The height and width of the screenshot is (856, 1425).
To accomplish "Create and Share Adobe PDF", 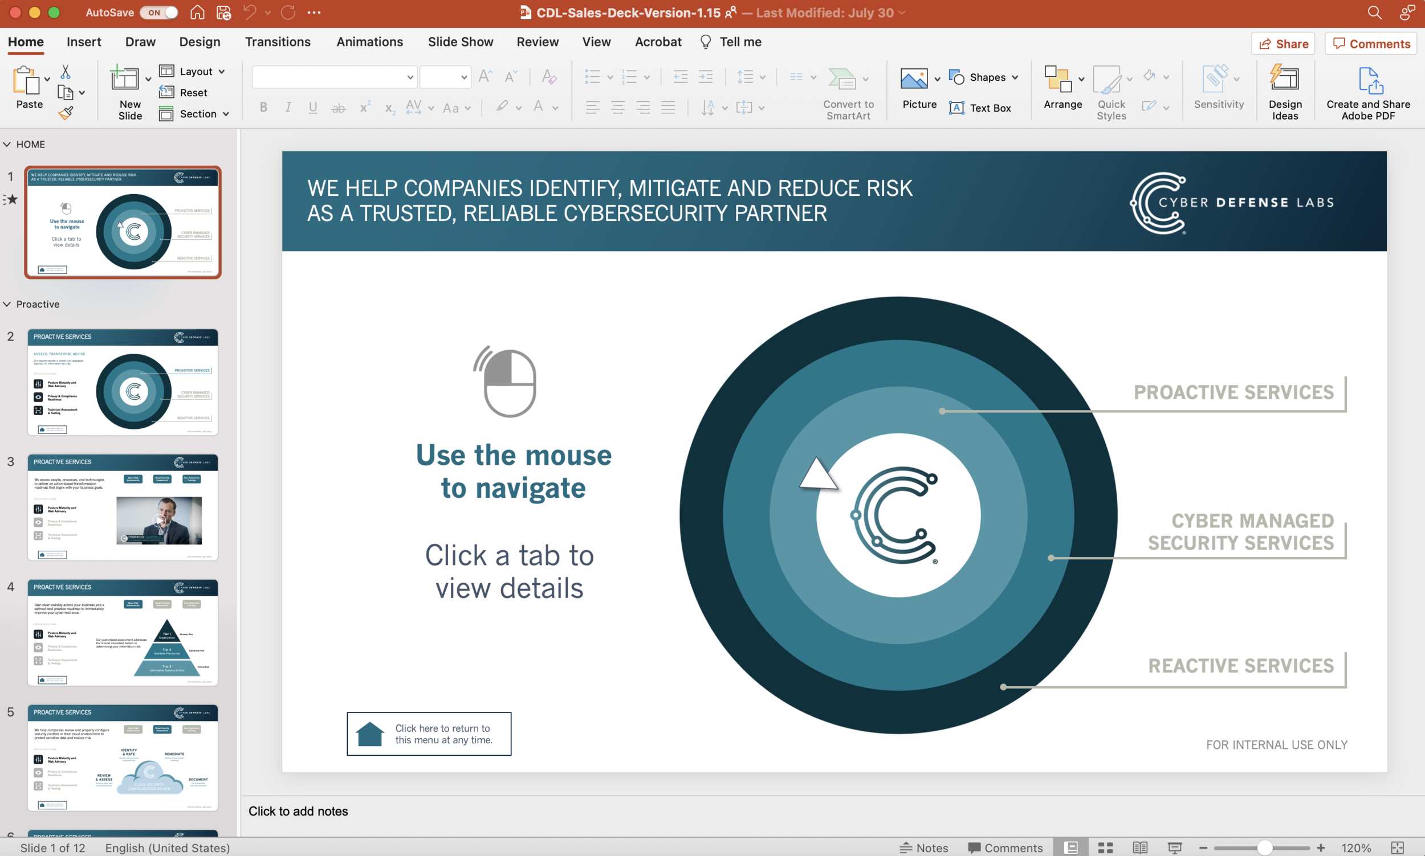I will pyautogui.click(x=1368, y=93).
